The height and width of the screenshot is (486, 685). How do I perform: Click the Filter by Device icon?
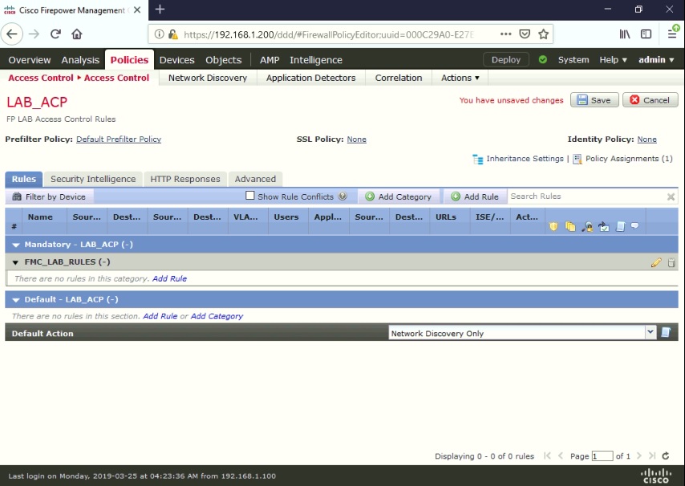(18, 196)
